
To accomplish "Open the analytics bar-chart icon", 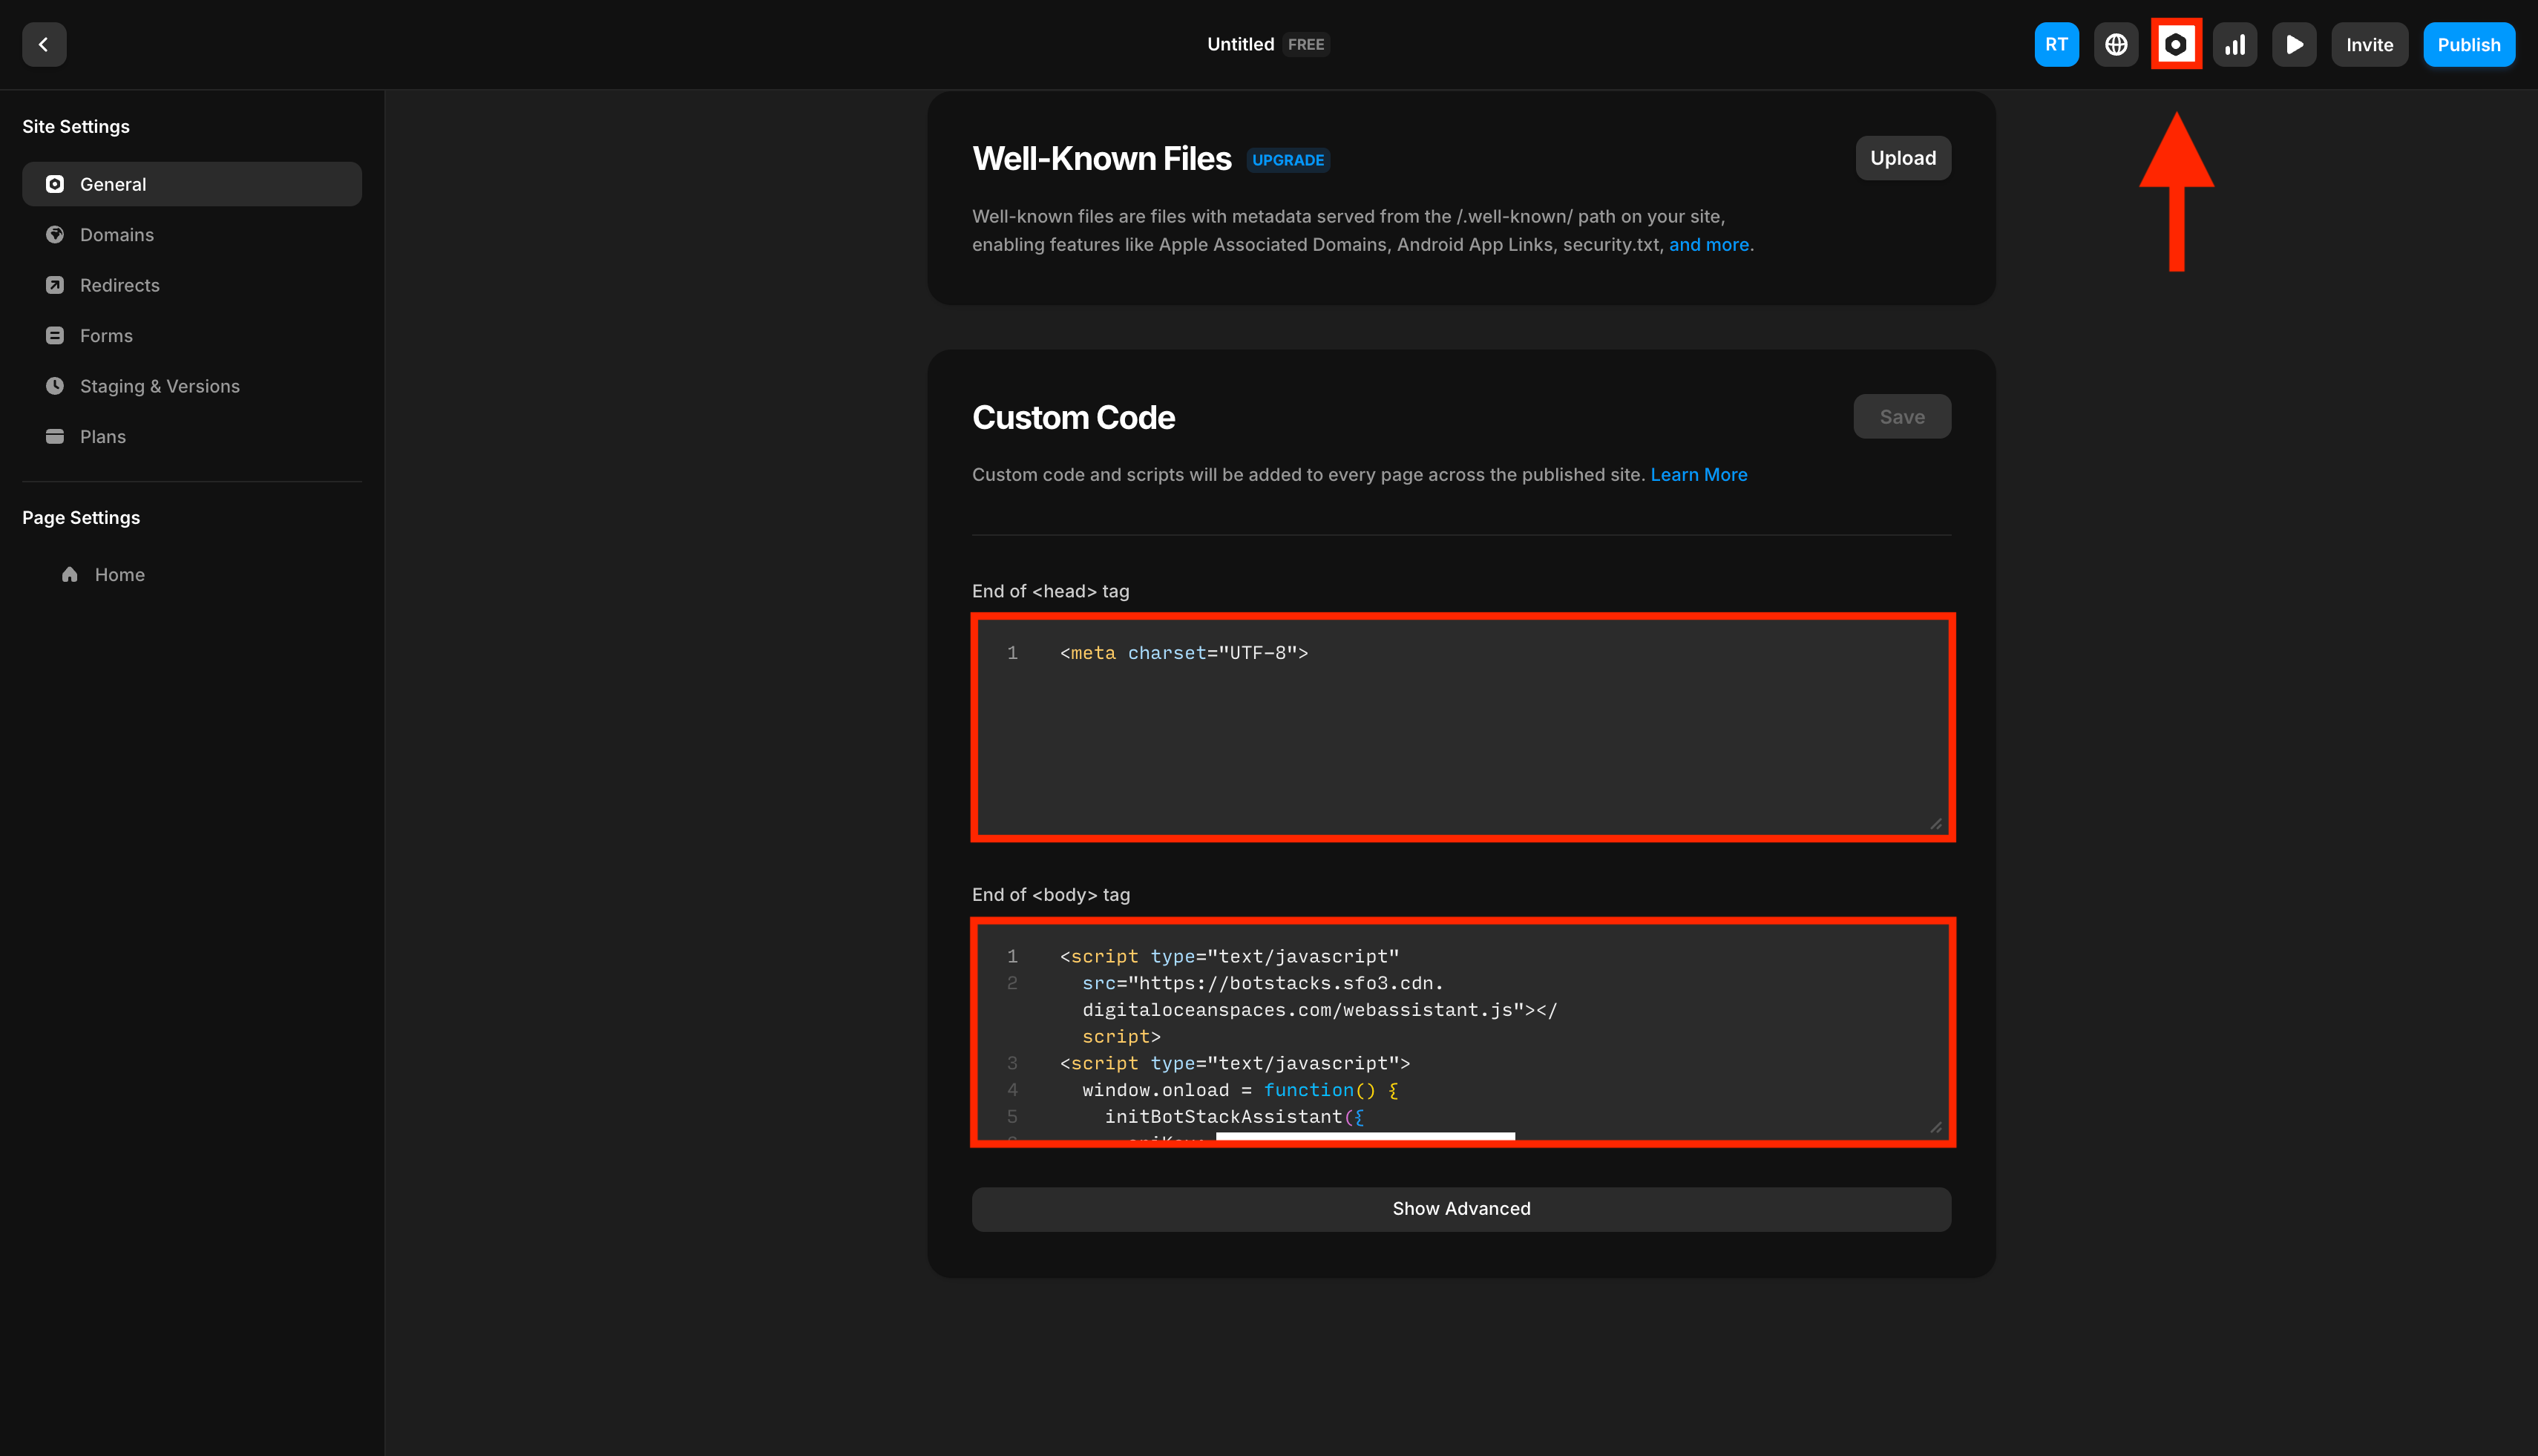I will [x=2235, y=44].
